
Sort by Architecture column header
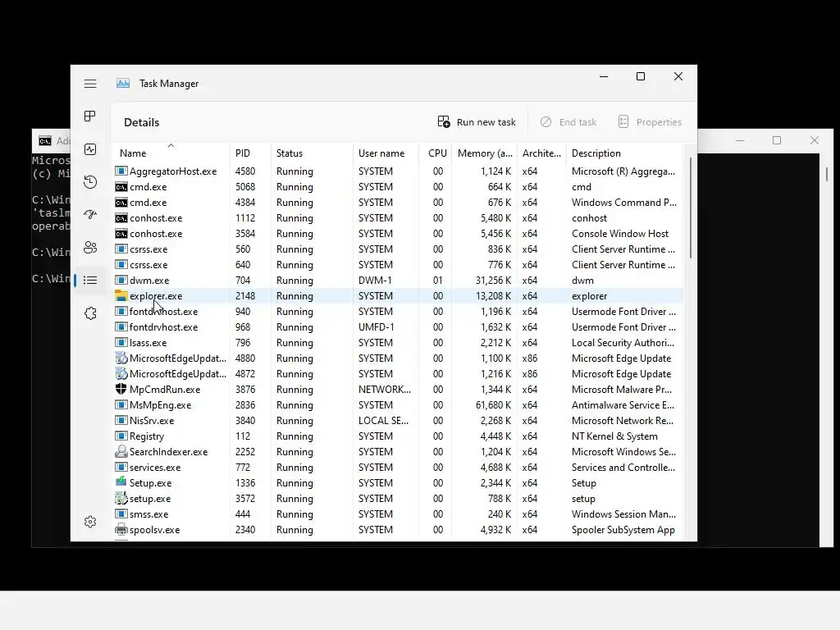(x=541, y=153)
